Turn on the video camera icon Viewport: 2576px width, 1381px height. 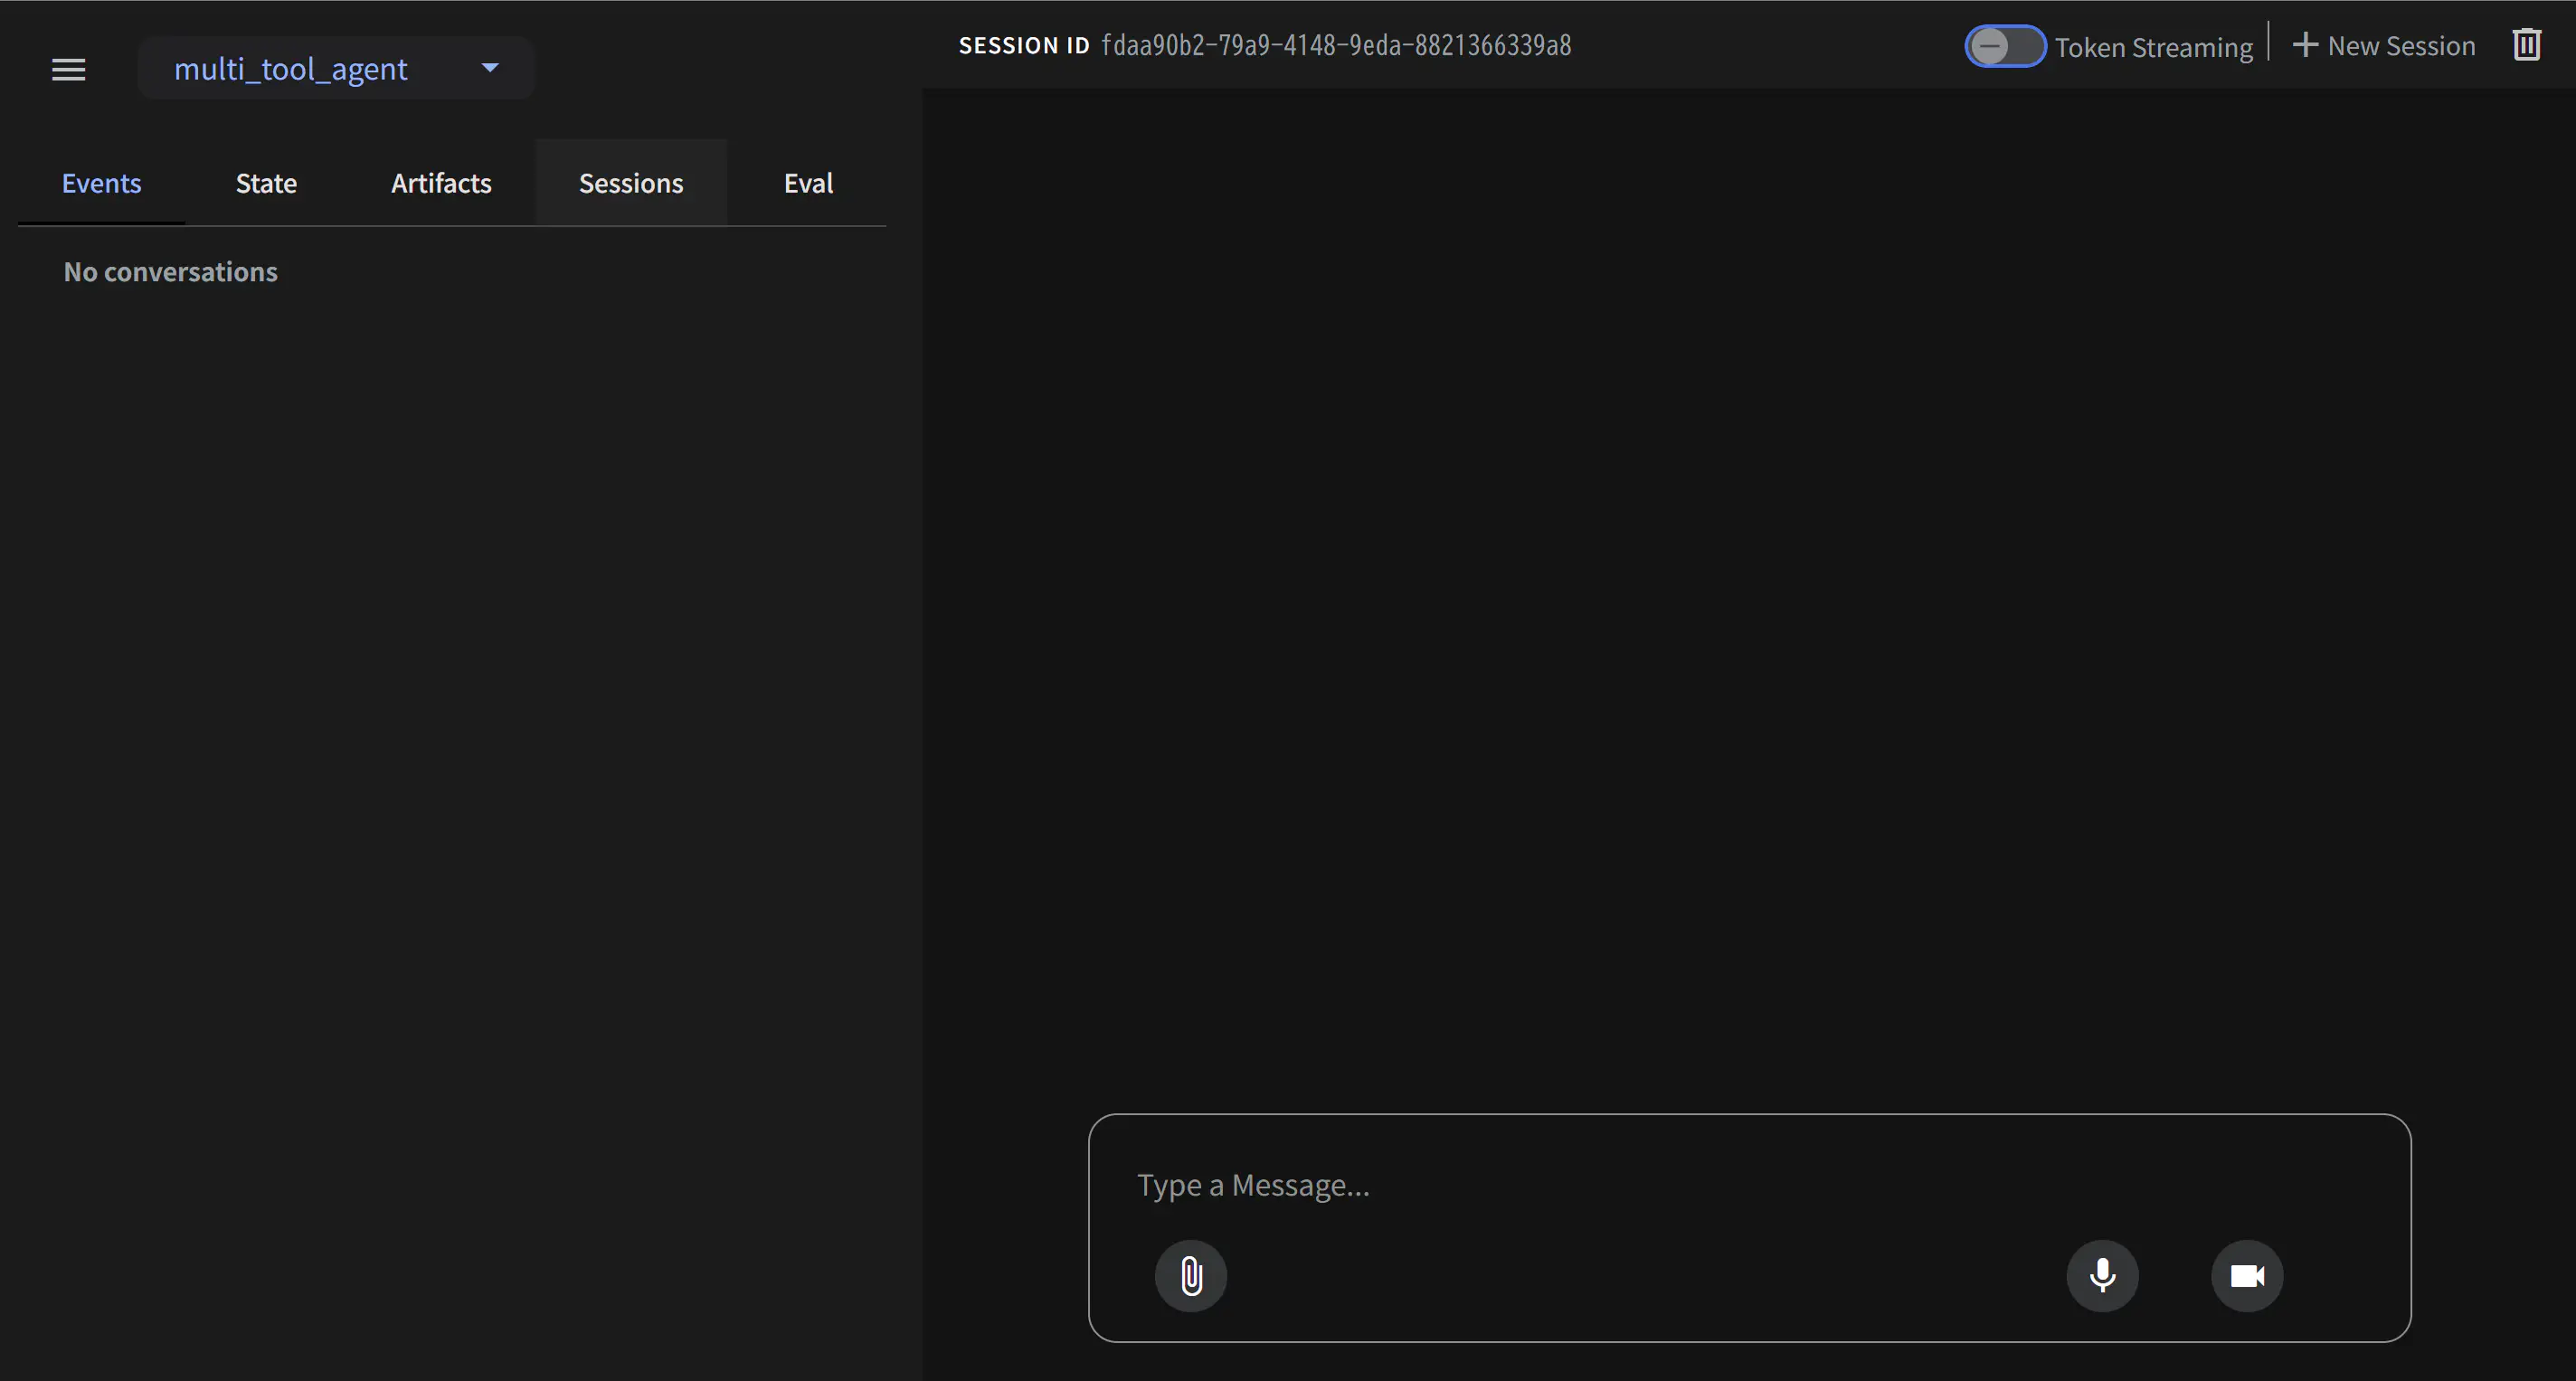[2247, 1276]
